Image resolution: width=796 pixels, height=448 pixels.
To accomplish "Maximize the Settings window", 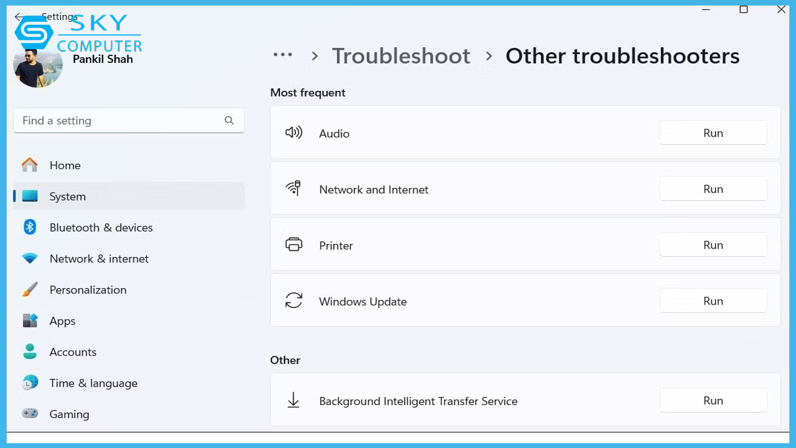I will point(743,9).
